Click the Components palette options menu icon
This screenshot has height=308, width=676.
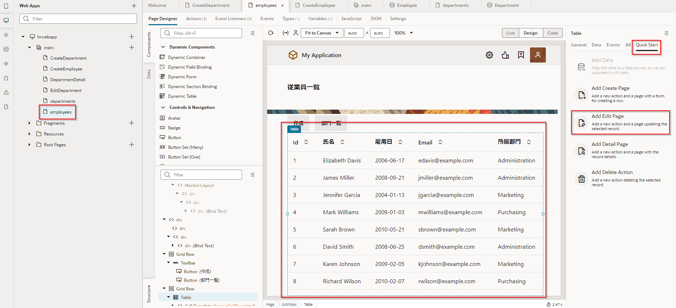(x=253, y=33)
